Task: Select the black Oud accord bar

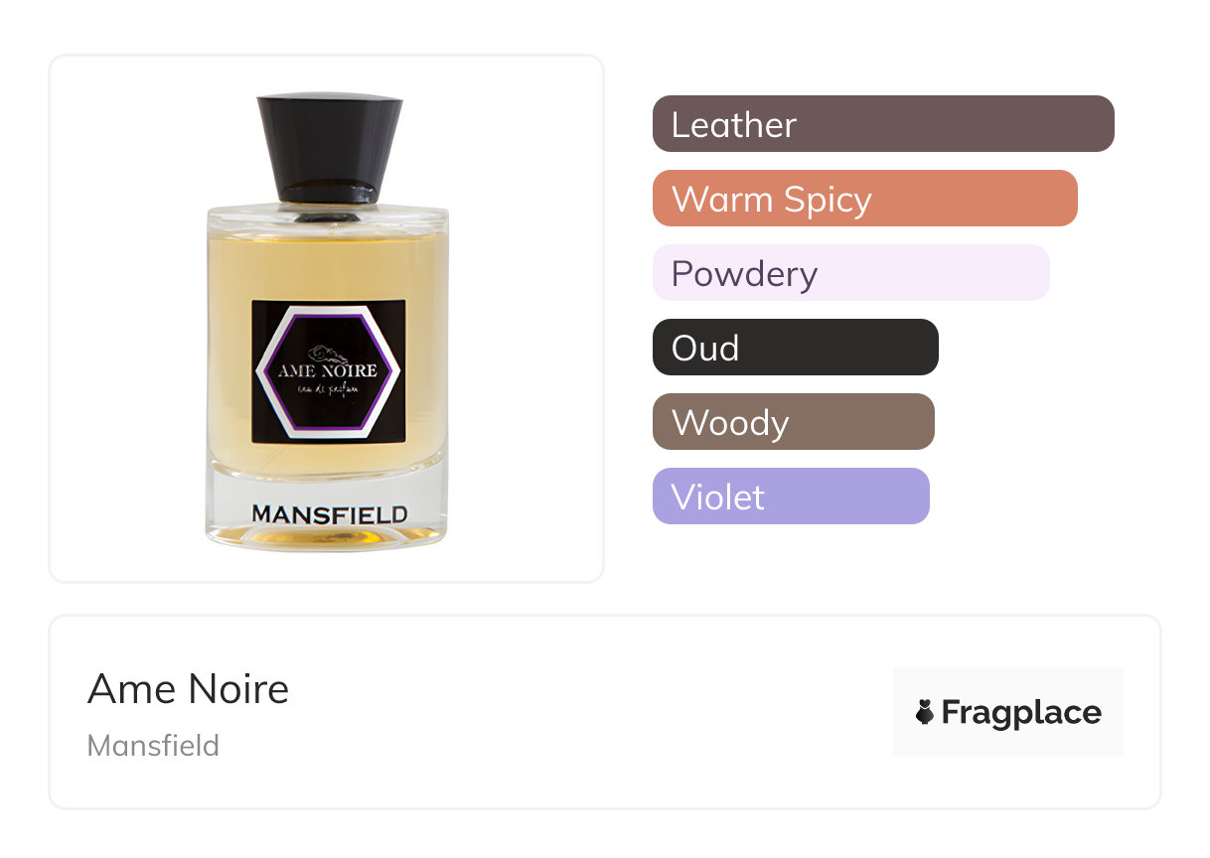Action: 796,348
